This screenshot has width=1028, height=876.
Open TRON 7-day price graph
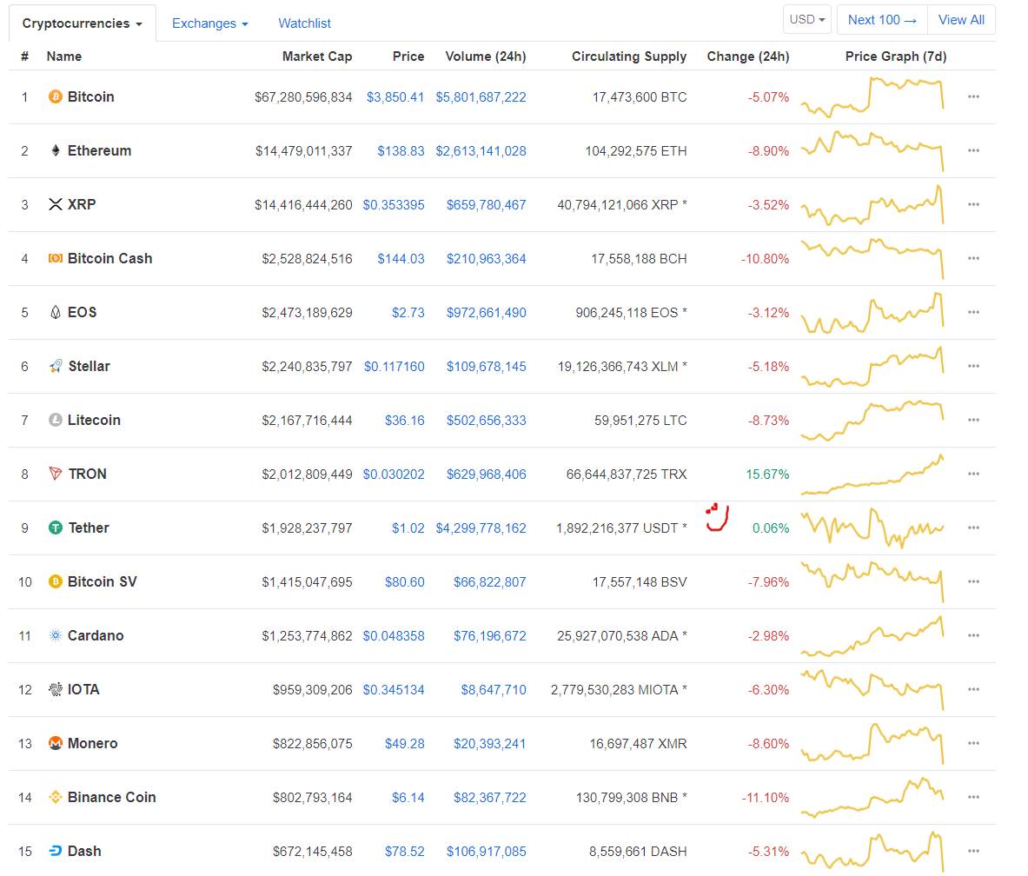(x=872, y=474)
